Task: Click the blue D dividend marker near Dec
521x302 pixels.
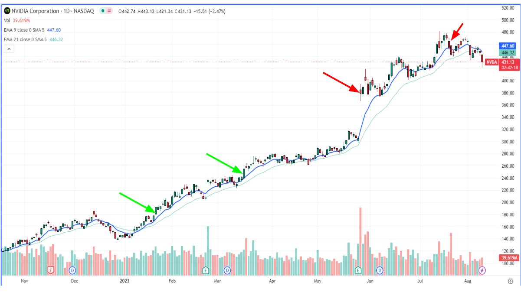Action: [72, 270]
